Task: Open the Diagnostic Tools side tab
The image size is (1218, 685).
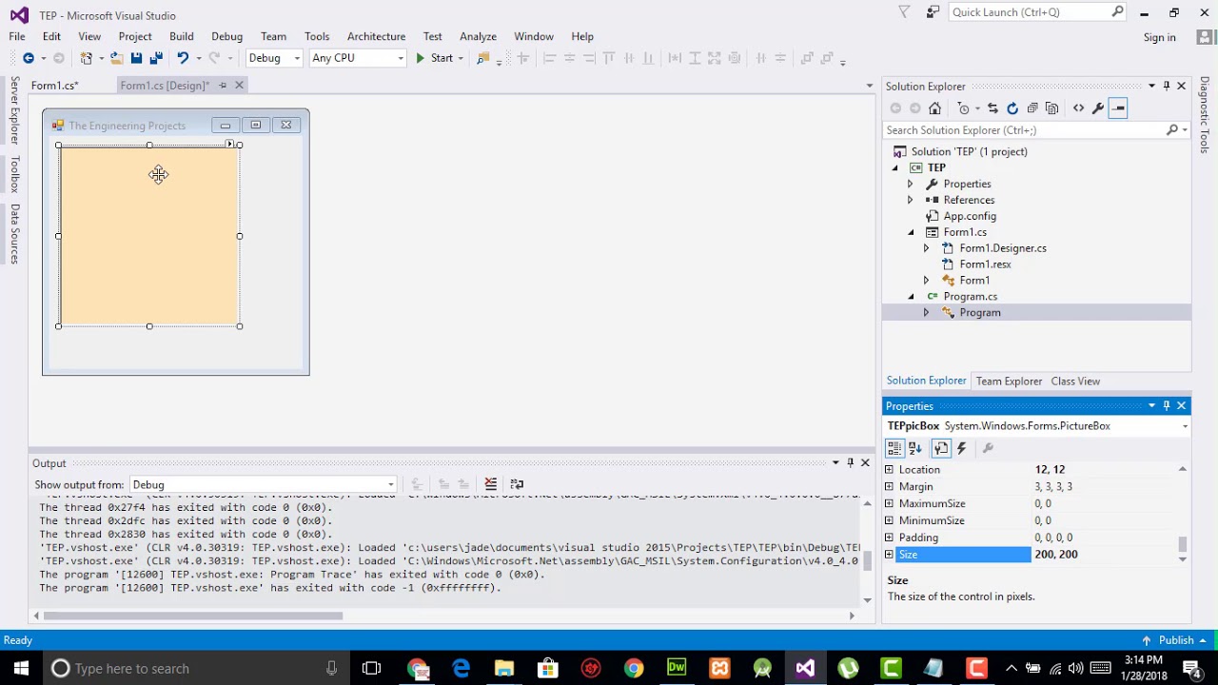Action: (x=1204, y=115)
